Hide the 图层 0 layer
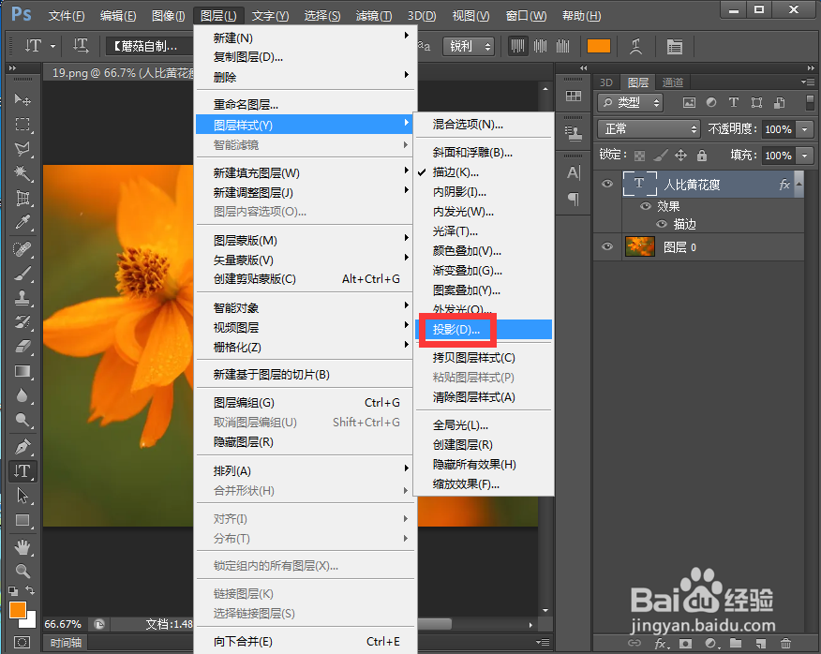Viewport: 821px width, 654px height. (x=607, y=246)
